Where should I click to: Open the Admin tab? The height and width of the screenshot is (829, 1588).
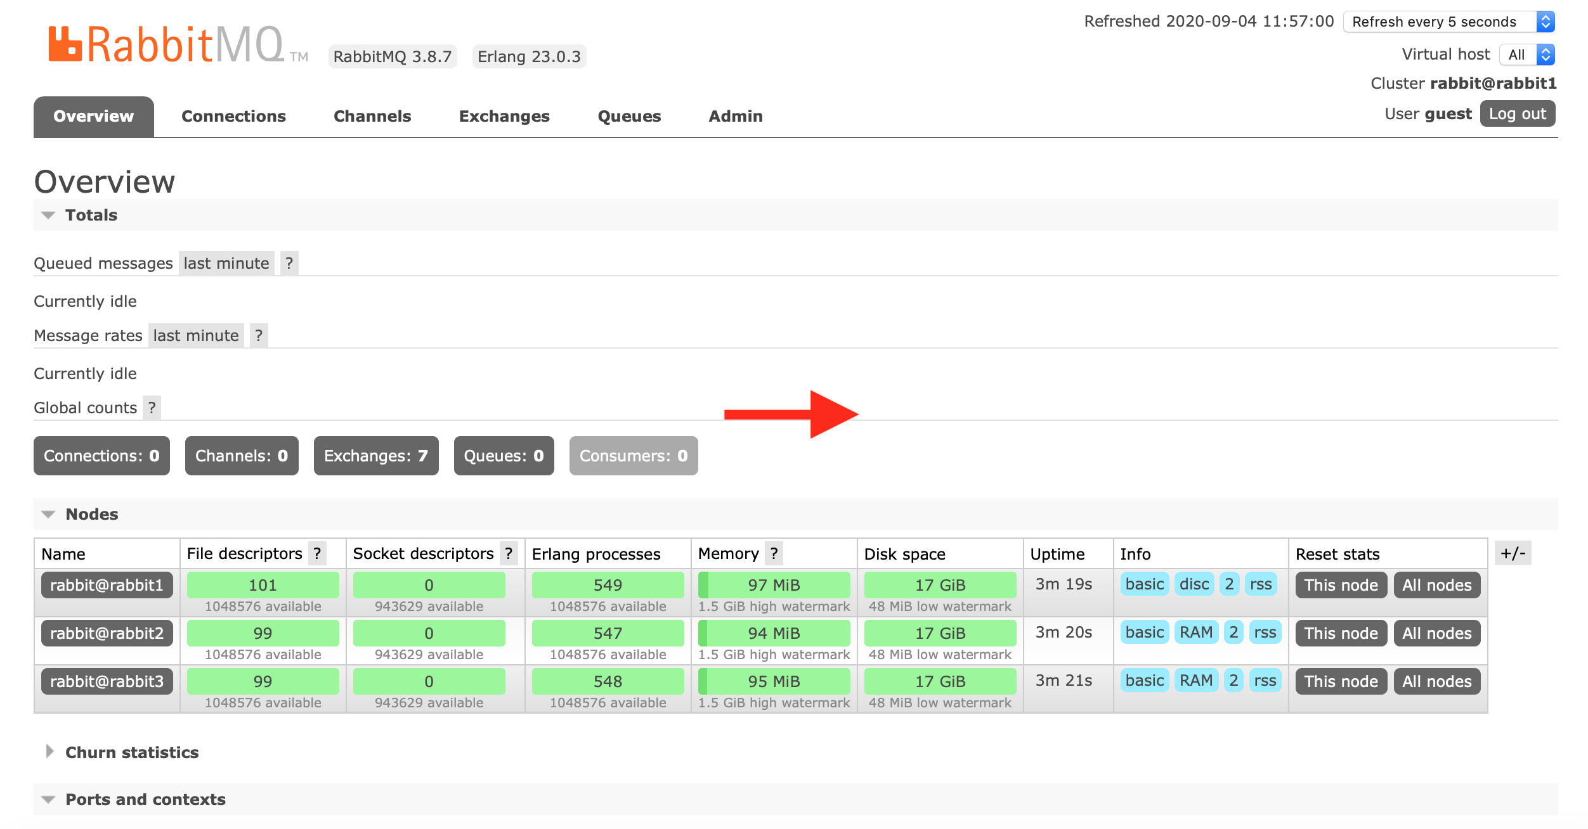click(736, 117)
